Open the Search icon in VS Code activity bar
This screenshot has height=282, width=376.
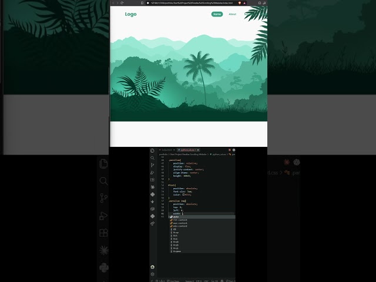click(152, 158)
